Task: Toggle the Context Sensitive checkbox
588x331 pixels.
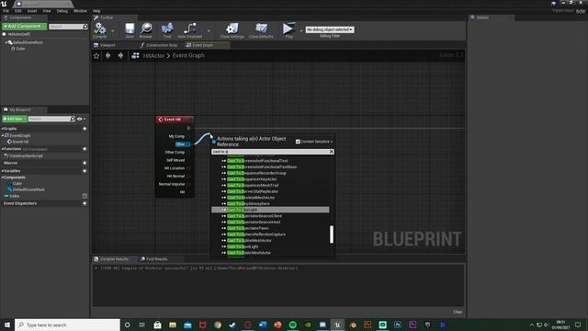Action: coord(298,142)
